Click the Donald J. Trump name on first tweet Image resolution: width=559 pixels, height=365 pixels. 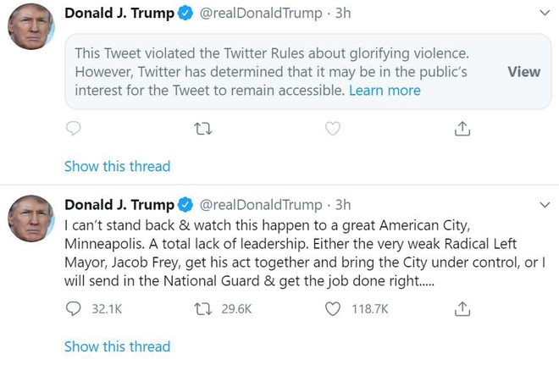[119, 14]
